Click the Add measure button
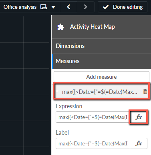Screen dimensions: 151x155 click(101, 77)
